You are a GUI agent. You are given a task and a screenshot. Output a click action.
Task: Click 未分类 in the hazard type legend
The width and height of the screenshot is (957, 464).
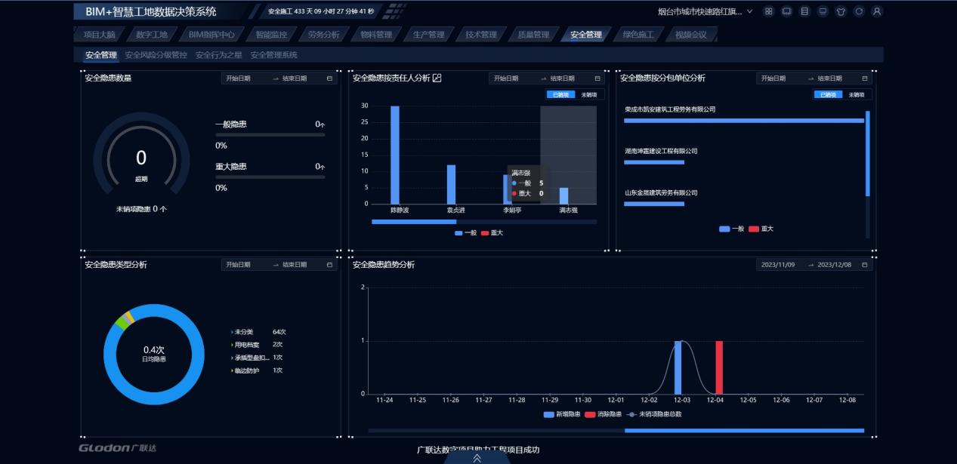tap(243, 332)
